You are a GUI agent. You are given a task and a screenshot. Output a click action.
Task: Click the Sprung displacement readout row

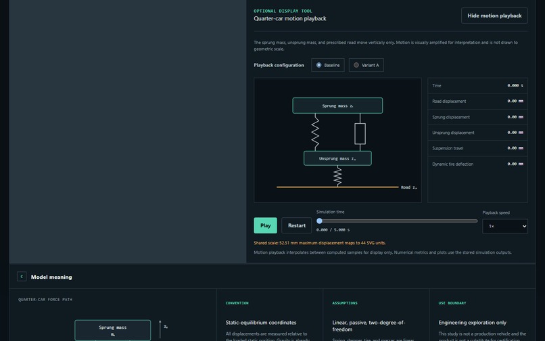tap(477, 117)
